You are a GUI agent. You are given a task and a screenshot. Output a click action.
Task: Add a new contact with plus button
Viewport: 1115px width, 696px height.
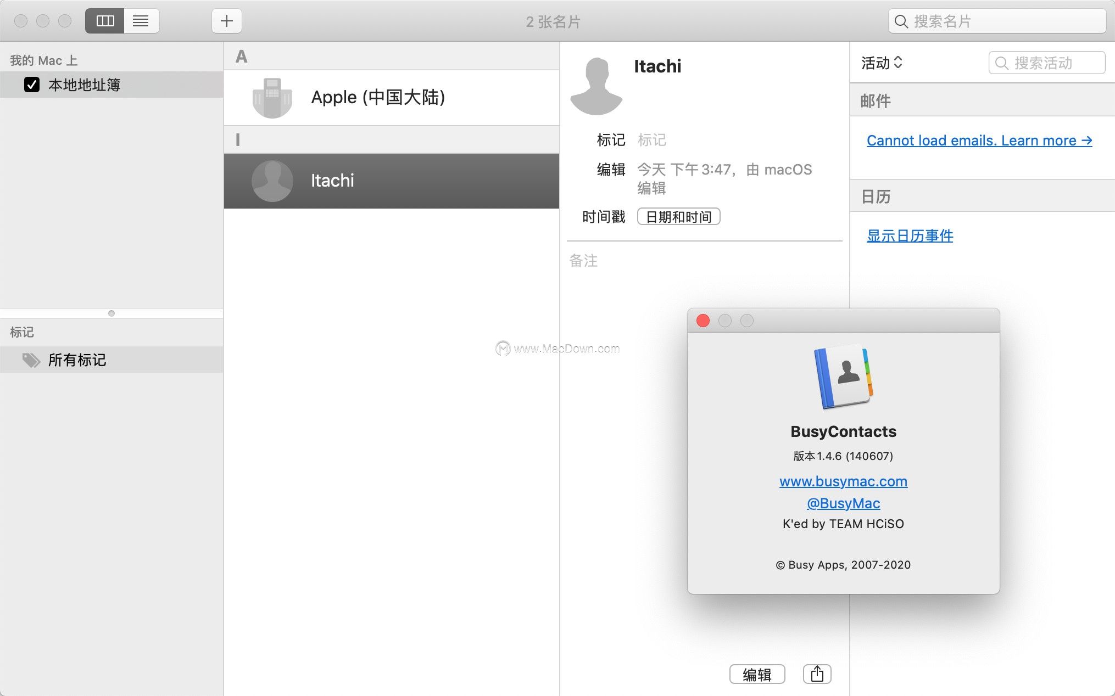[x=226, y=21]
